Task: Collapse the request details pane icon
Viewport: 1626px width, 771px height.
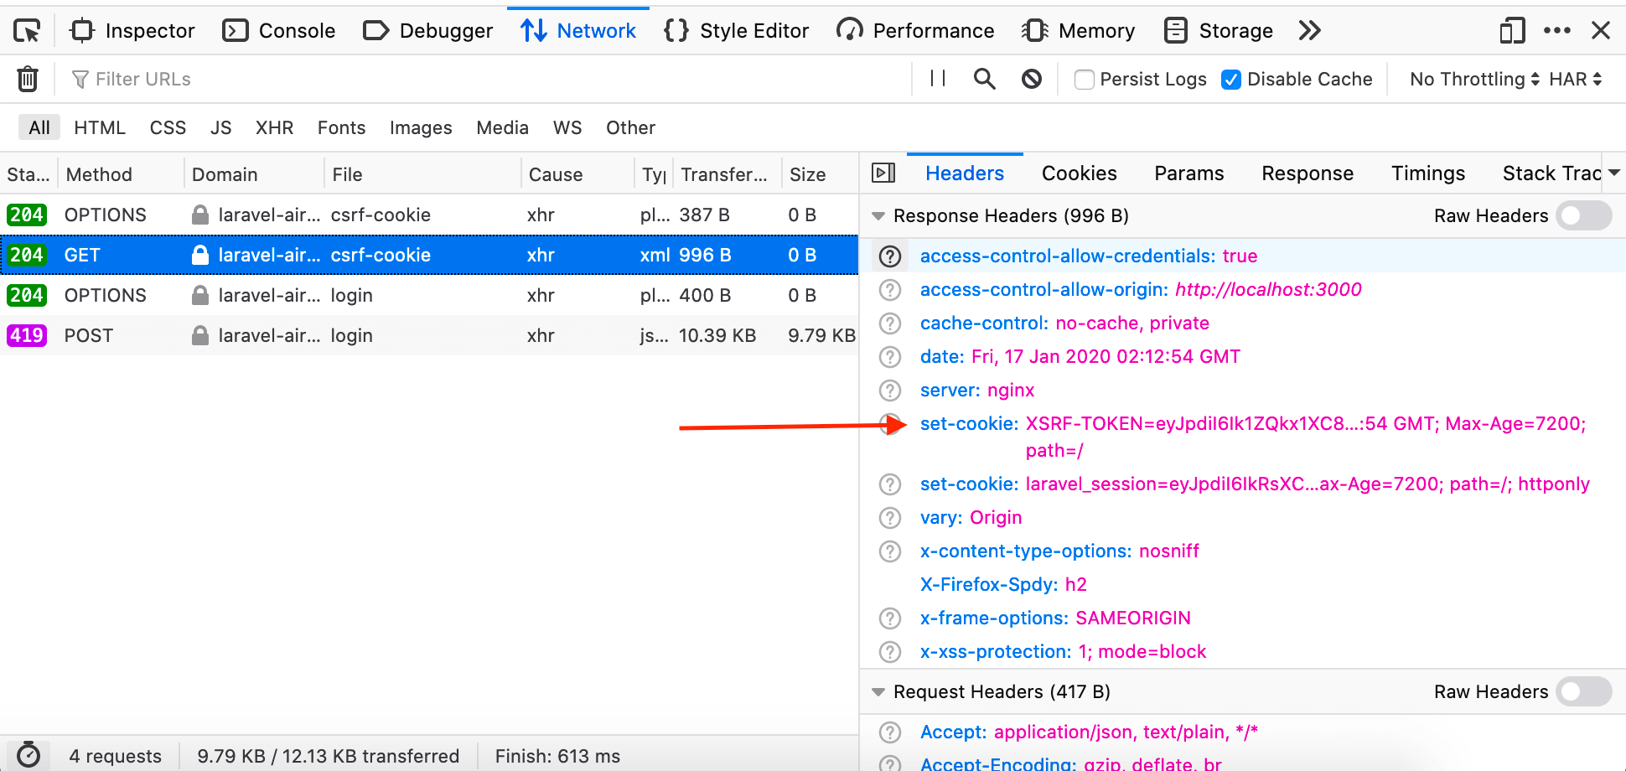Action: 883,173
